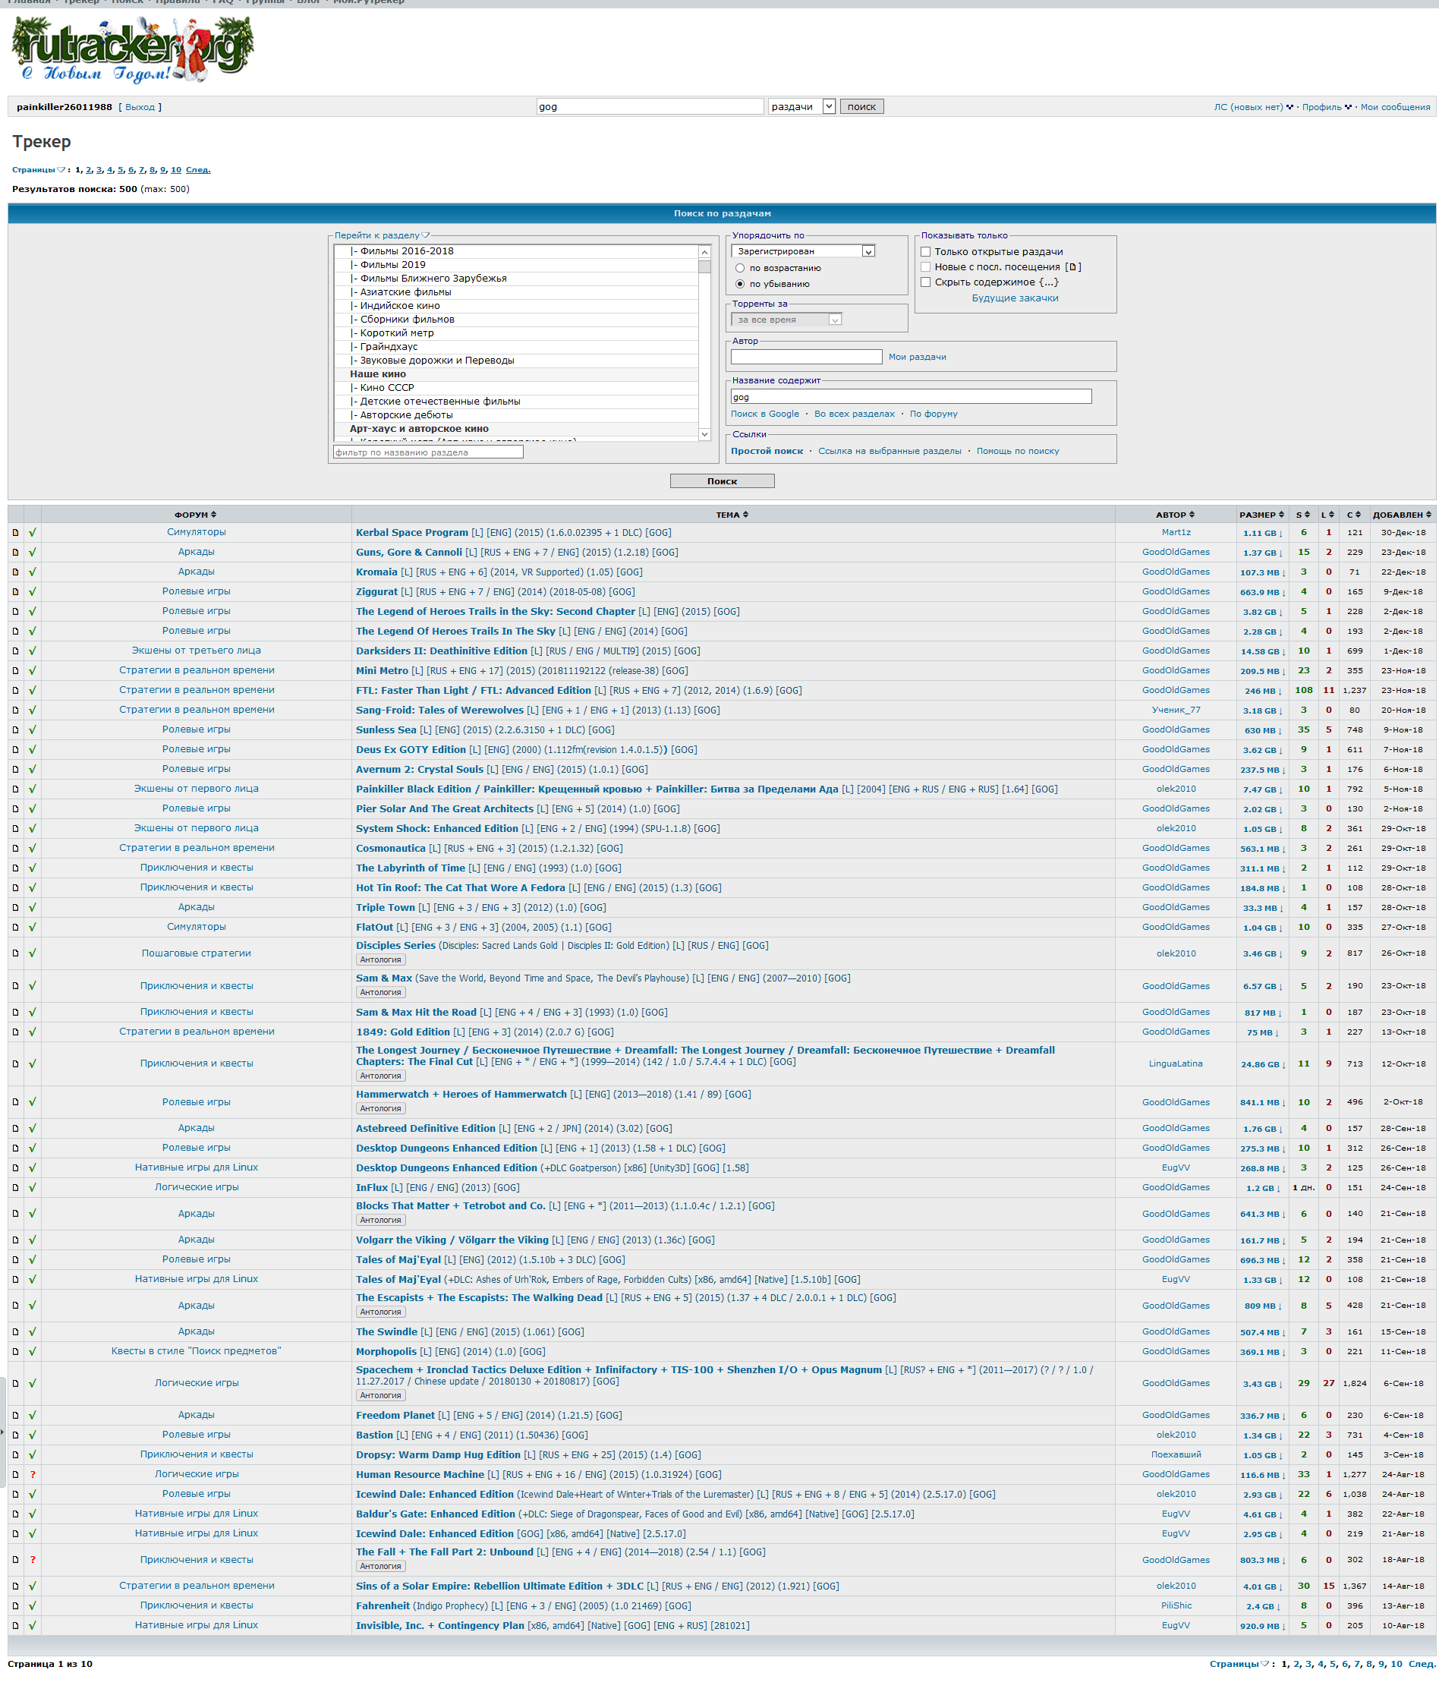Click 'фильтр по названию раздела' field
This screenshot has width=1439, height=1692.
point(428,452)
